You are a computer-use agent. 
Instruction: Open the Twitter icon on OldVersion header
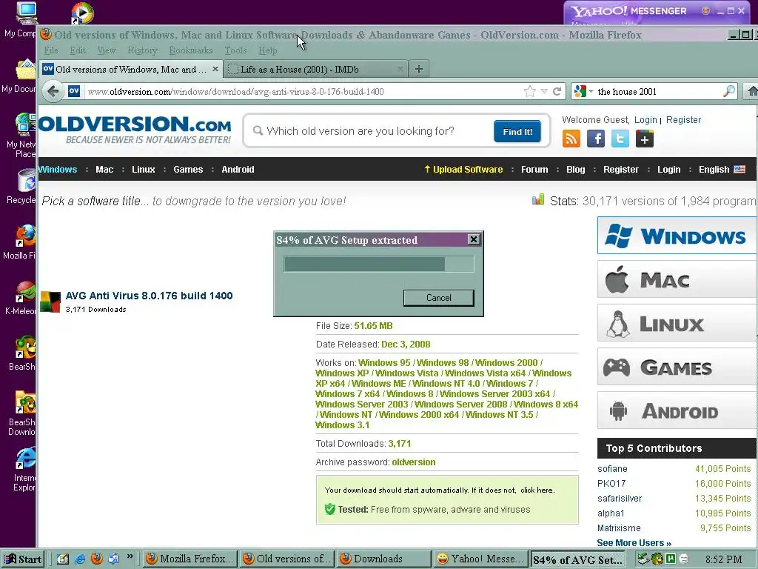[x=620, y=139]
